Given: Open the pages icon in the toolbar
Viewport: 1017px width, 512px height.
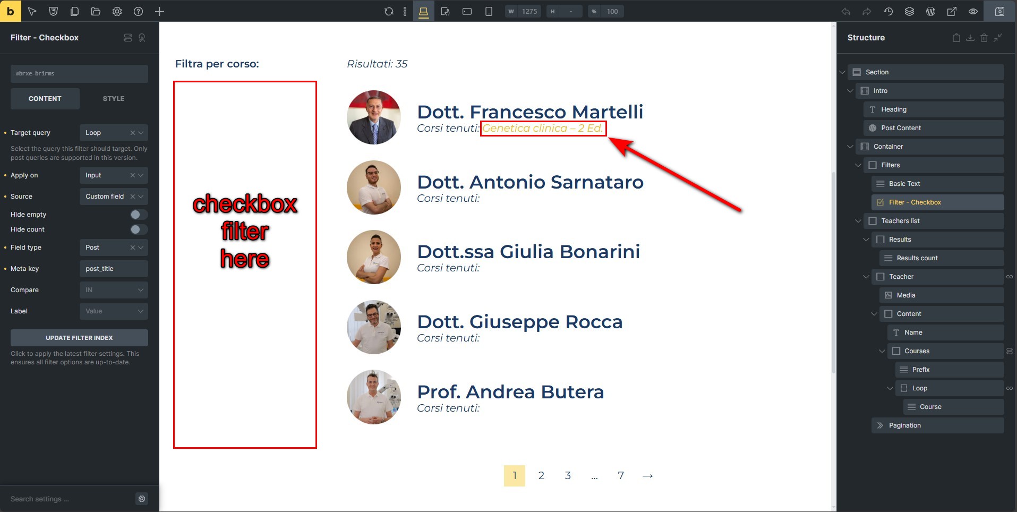Looking at the screenshot, I should (74, 11).
